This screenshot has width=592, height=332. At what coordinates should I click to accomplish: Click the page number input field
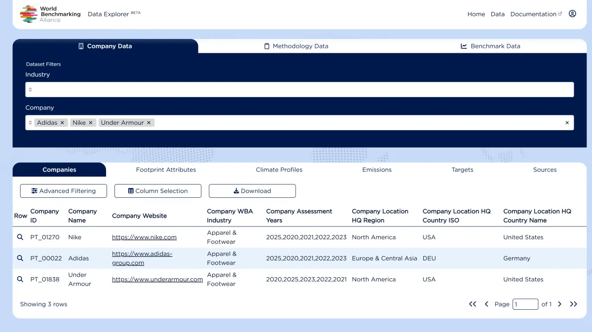point(525,304)
